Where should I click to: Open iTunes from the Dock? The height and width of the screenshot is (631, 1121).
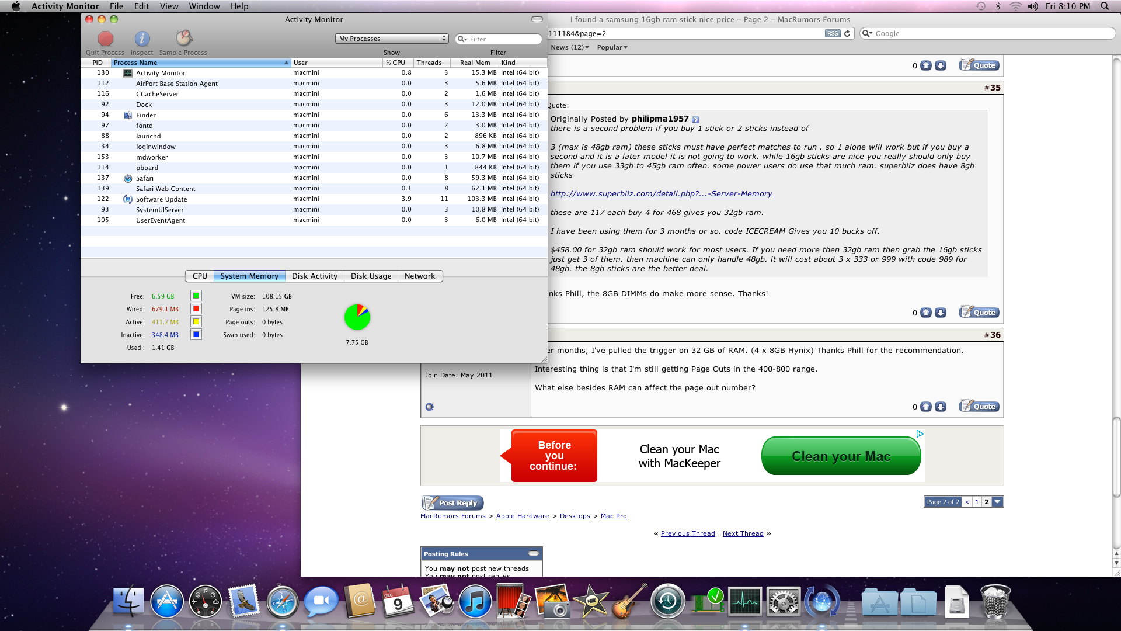pos(475,602)
